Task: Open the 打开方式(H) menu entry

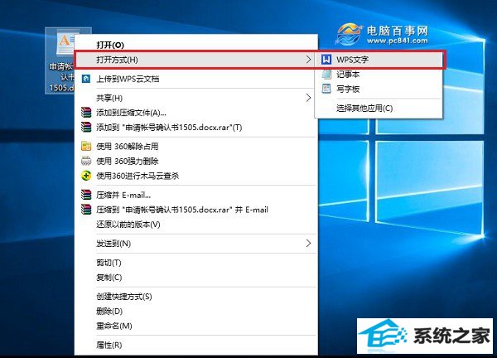Action: [195, 60]
